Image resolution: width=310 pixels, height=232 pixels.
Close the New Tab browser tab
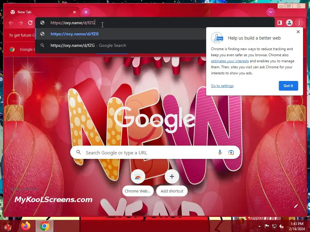coord(74,12)
